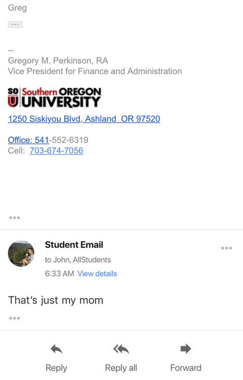Click the Student Email sender name
This screenshot has height=380, width=243.
click(x=74, y=245)
